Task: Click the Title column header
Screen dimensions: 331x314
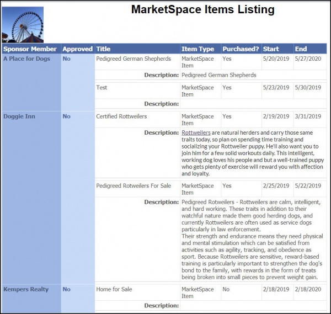Action: (103, 49)
